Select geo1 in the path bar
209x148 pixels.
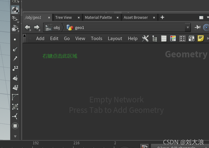(x=75, y=27)
